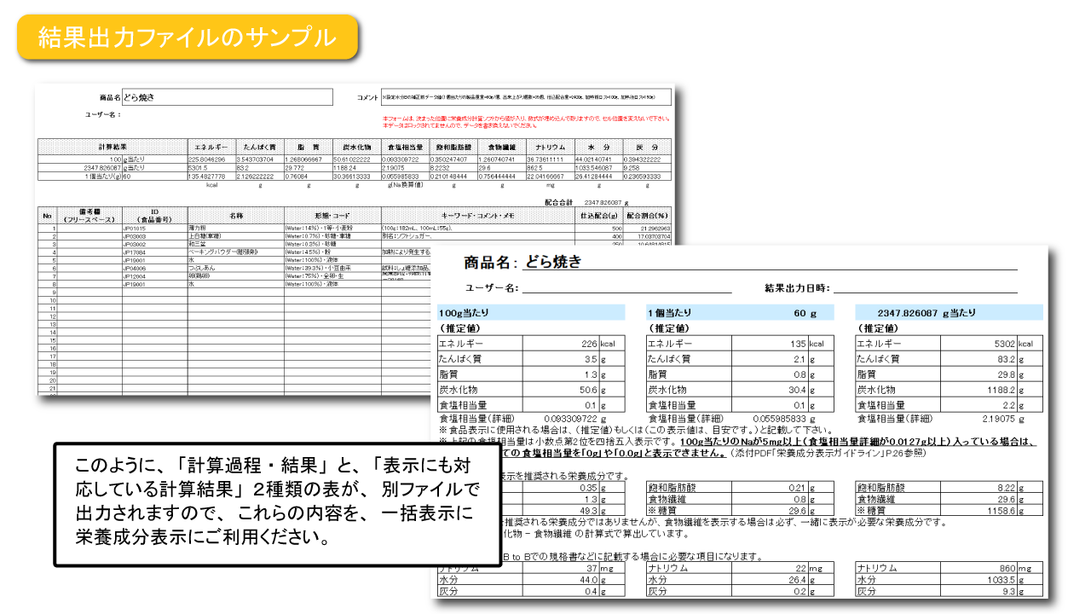Select the つぶしあん ingredient name cell
The height and width of the screenshot is (614, 1091).
235,268
